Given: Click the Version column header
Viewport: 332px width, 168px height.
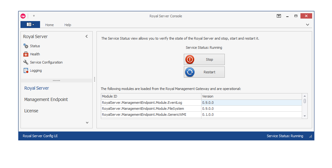Looking at the screenshot, I should 252,96.
